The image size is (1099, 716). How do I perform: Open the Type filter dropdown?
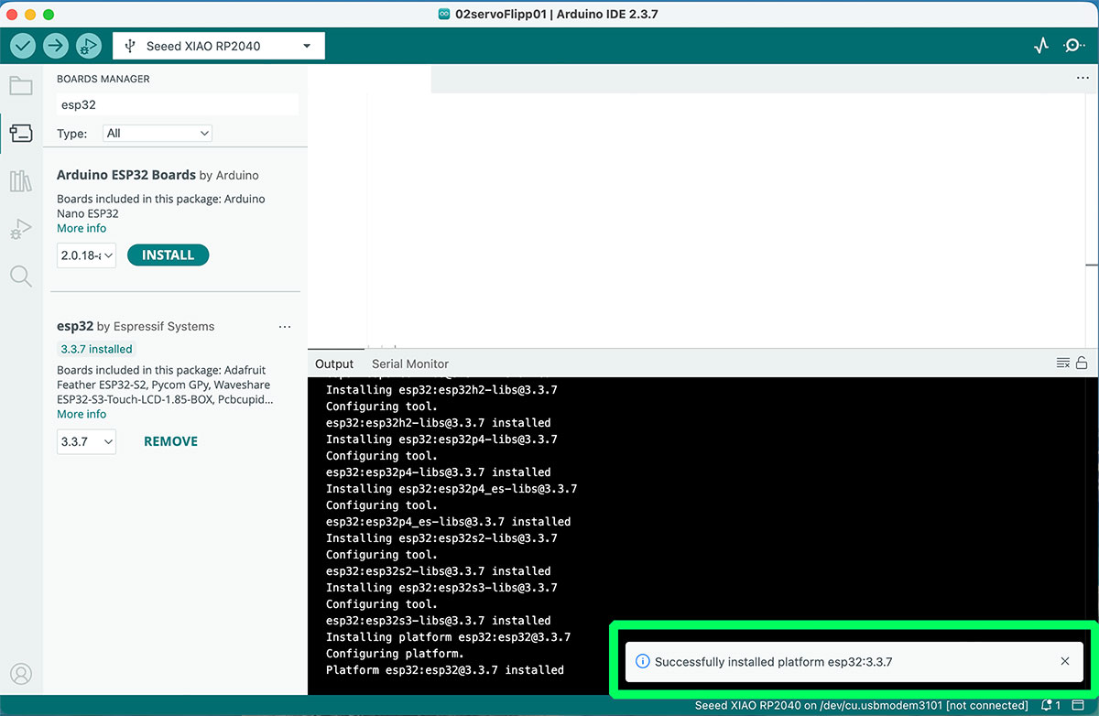(x=158, y=134)
